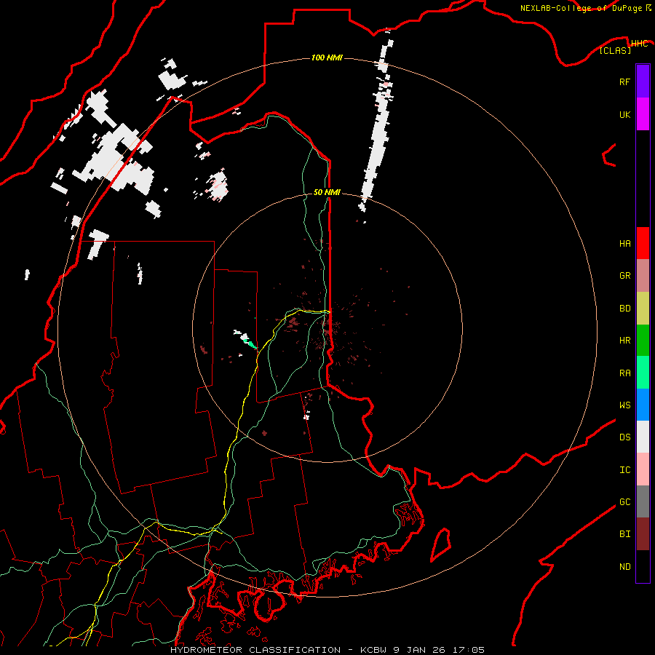Click the IC legend label
The image size is (655, 655).
(x=624, y=470)
